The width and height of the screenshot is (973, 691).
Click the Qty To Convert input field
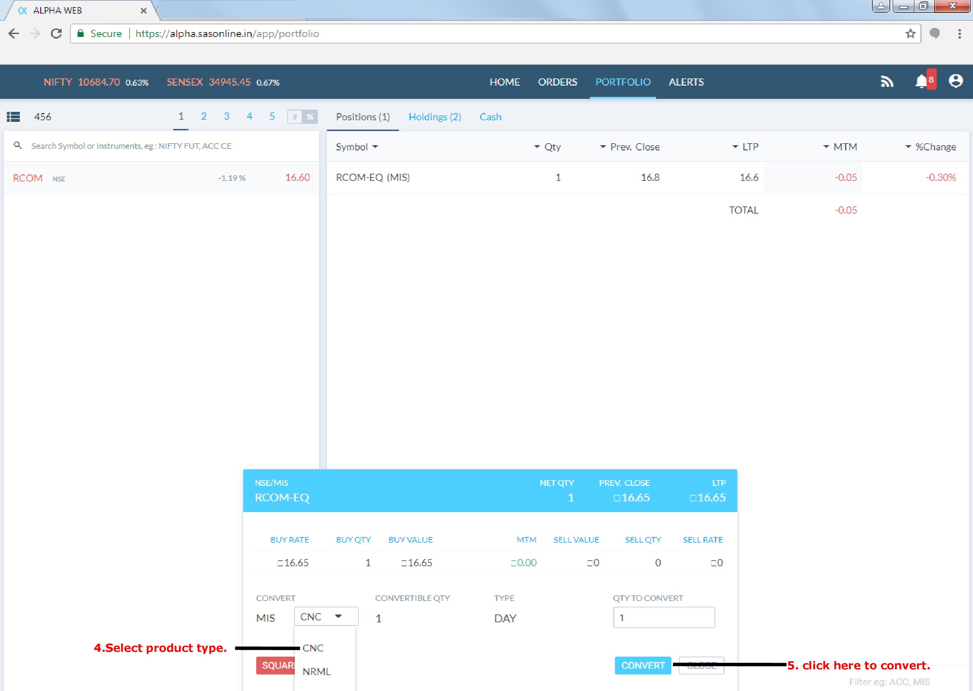pyautogui.click(x=664, y=617)
